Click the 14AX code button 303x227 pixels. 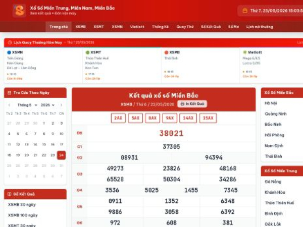click(x=188, y=118)
